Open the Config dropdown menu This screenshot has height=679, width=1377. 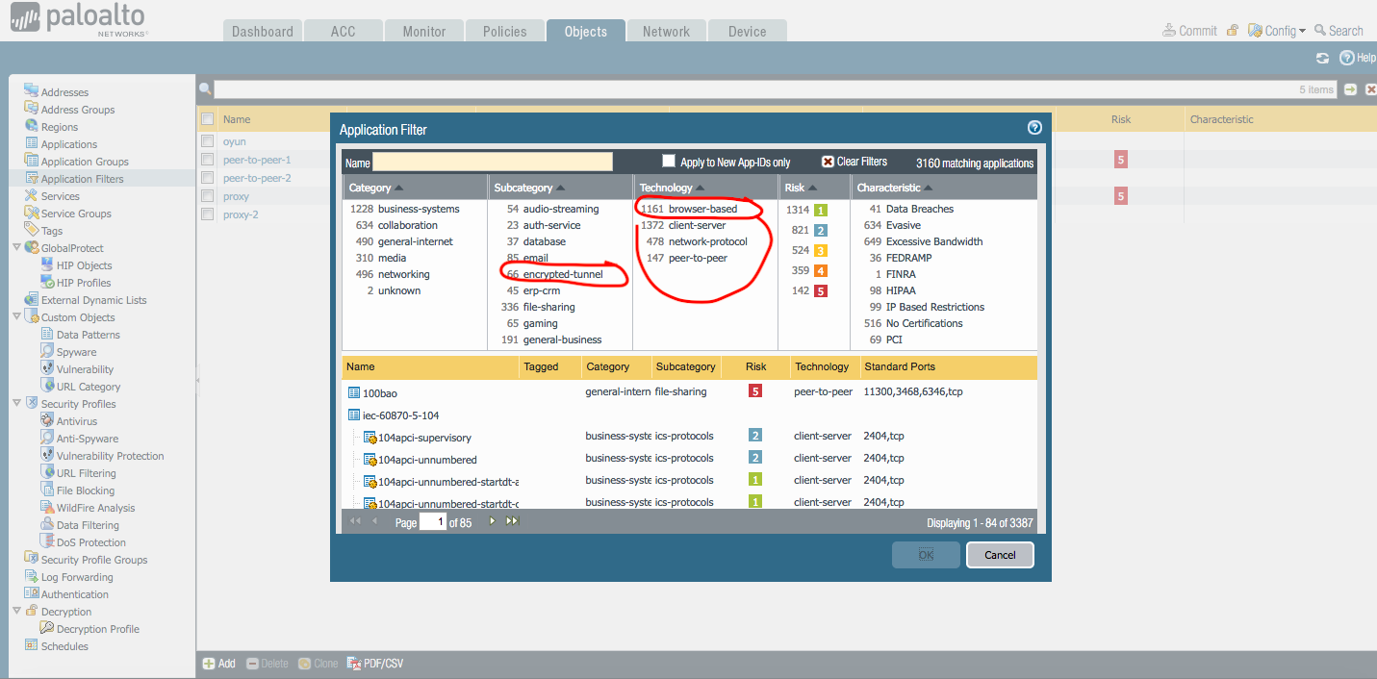click(x=1280, y=31)
